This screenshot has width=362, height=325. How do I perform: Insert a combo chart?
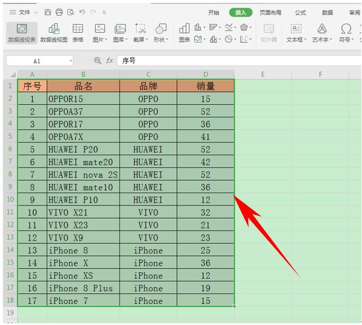214,39
